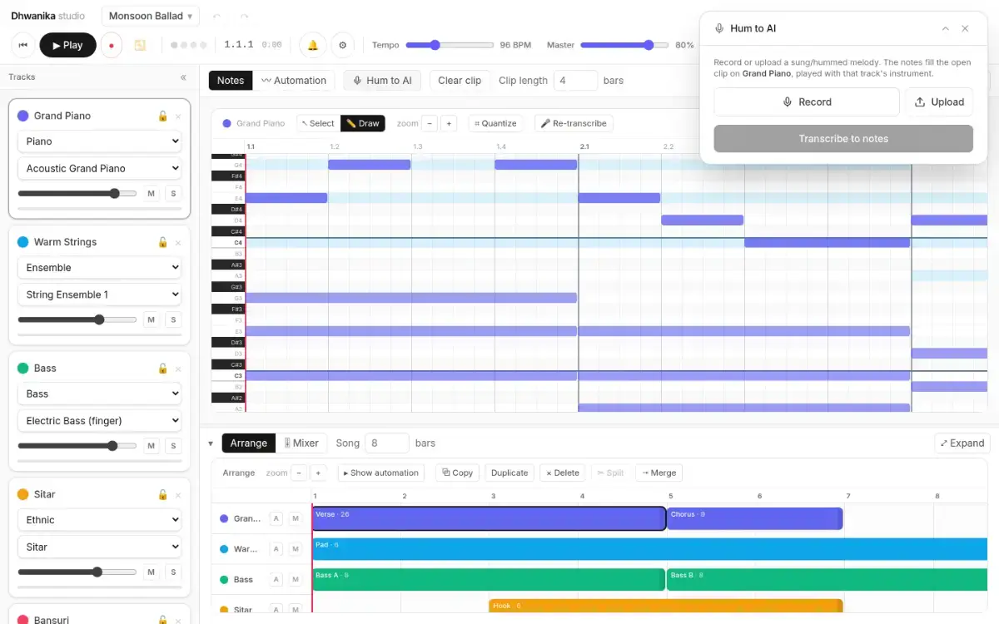The width and height of the screenshot is (999, 624).
Task: Click the lock icon on the Warm Strings track
Action: coord(163,242)
